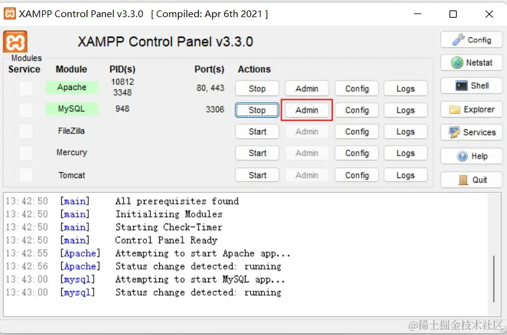Open Netstat with the globe icon
Viewport: 507px width, 335px height.
pyautogui.click(x=471, y=62)
